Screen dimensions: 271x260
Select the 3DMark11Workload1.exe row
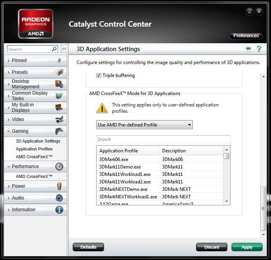click(x=160, y=174)
